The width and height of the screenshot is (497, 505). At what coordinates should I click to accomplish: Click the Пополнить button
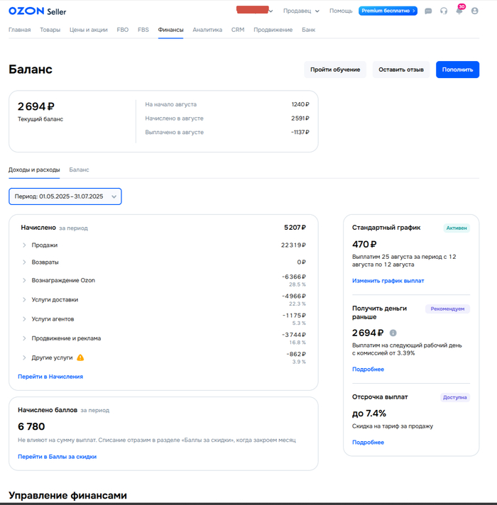click(457, 70)
